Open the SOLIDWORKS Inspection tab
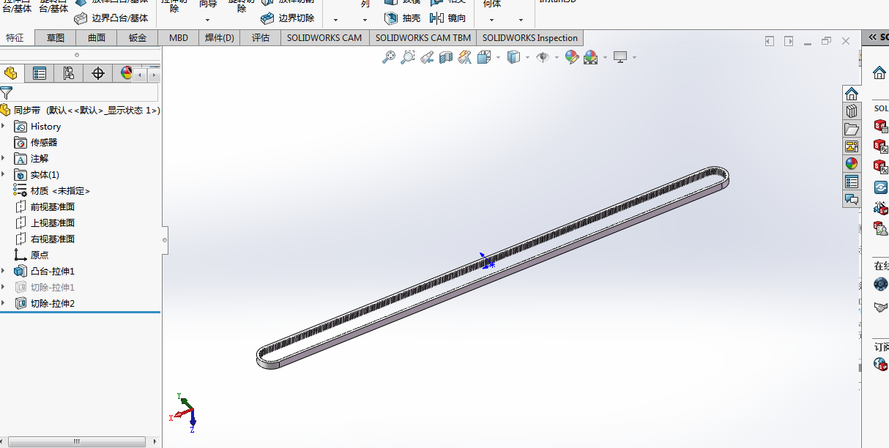889x448 pixels. (530, 37)
